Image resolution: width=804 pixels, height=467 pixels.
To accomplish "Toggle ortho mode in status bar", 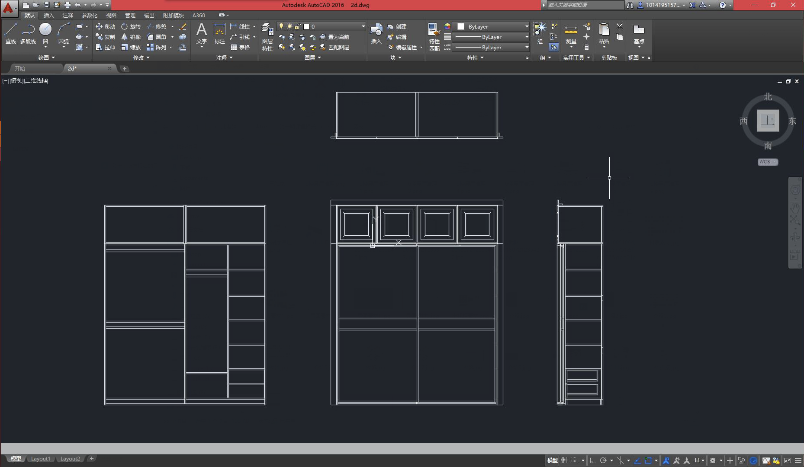I will click(x=592, y=461).
